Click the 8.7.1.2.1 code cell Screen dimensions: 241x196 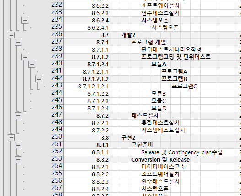(x=87, y=65)
